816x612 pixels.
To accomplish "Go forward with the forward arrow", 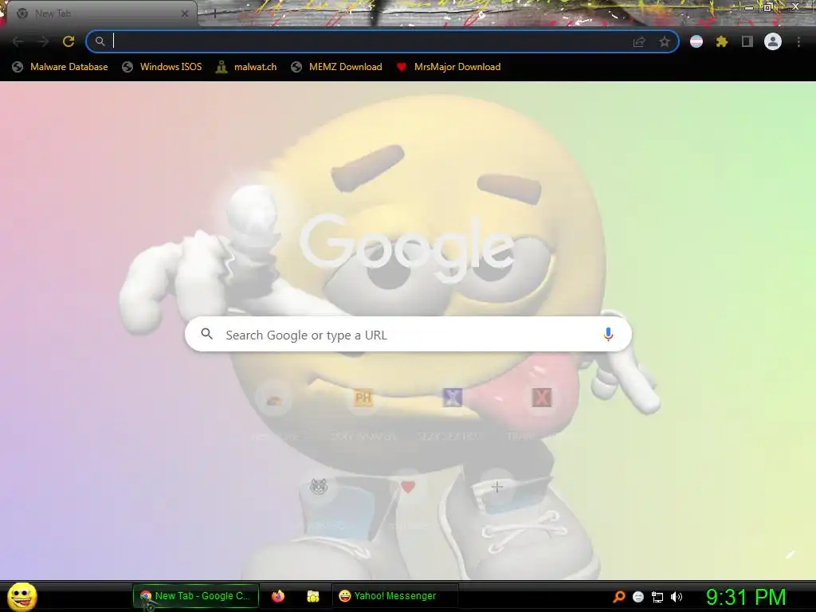I will 43,41.
